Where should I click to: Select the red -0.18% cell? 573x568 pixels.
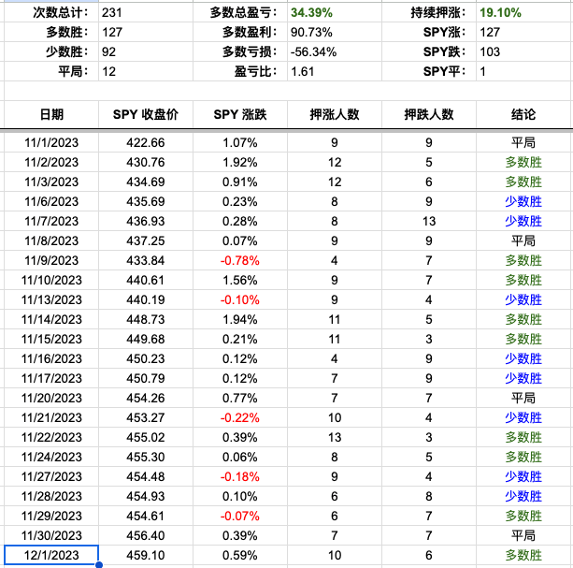[240, 476]
